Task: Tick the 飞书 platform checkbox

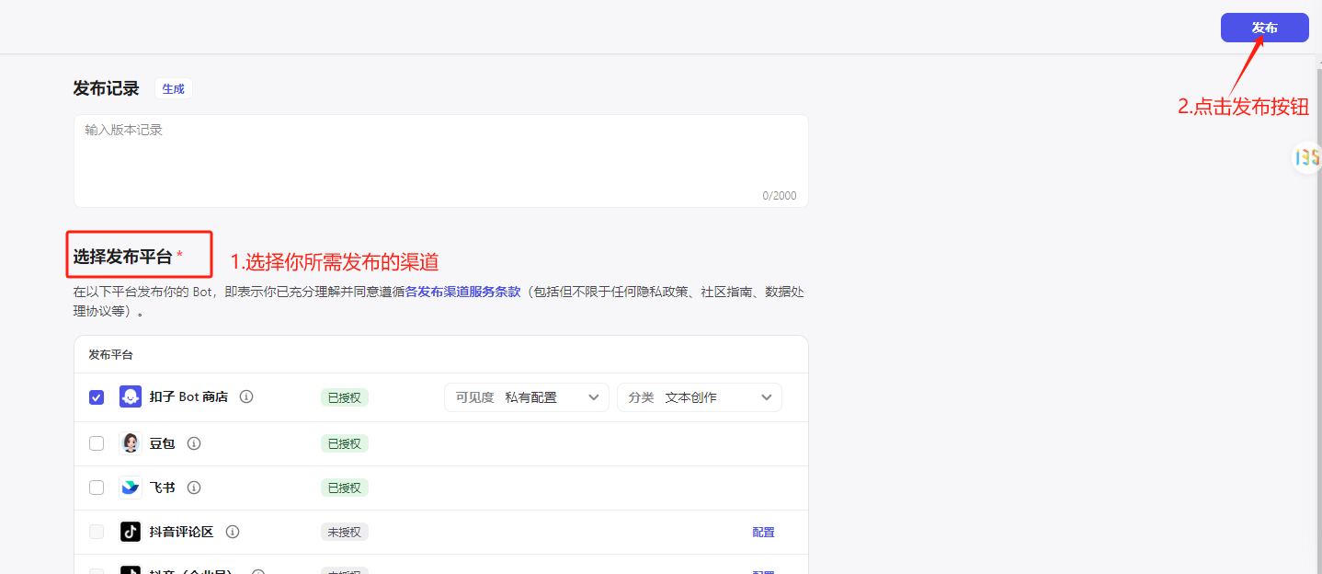Action: pyautogui.click(x=97, y=488)
